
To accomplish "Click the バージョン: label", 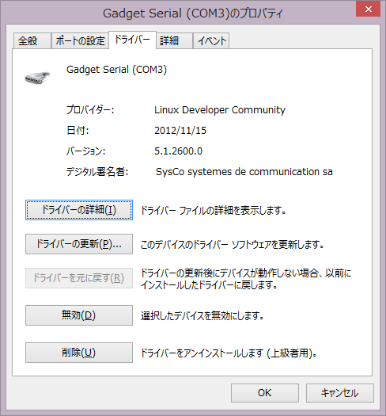I will coord(86,151).
